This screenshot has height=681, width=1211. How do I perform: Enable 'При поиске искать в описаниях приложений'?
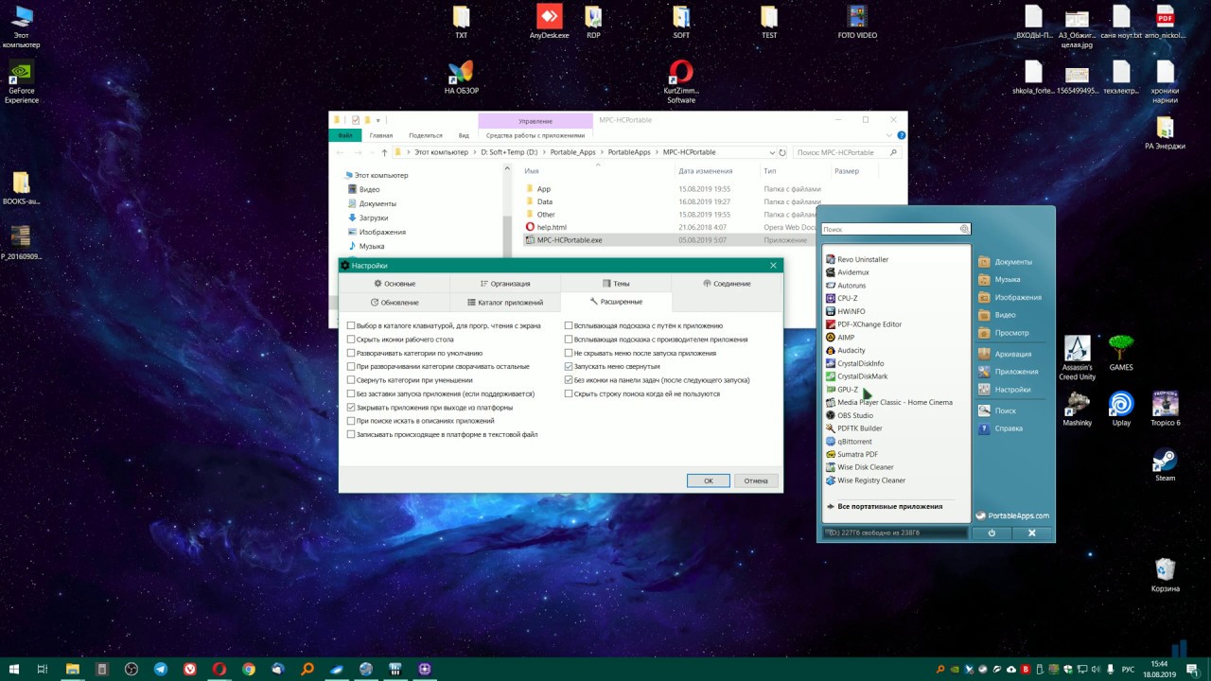(x=351, y=420)
